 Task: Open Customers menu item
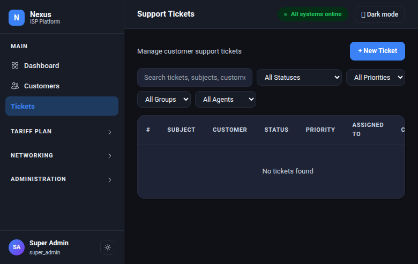pos(62,86)
